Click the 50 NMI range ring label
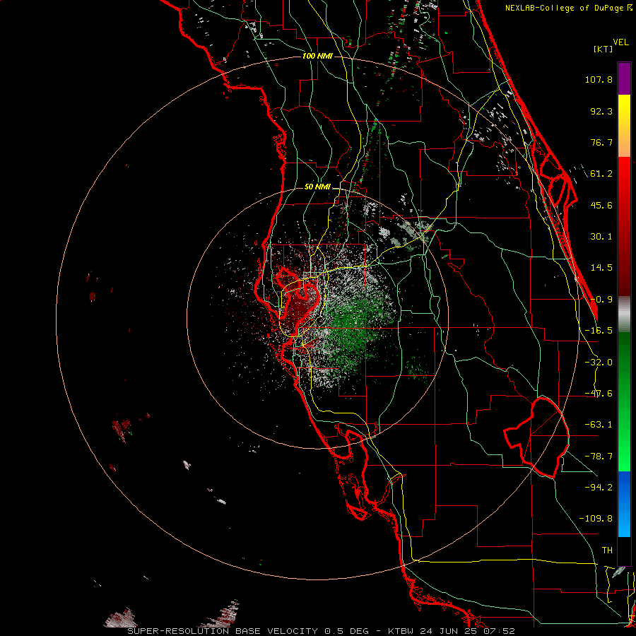Screen dimensions: 636x636 [x=317, y=187]
